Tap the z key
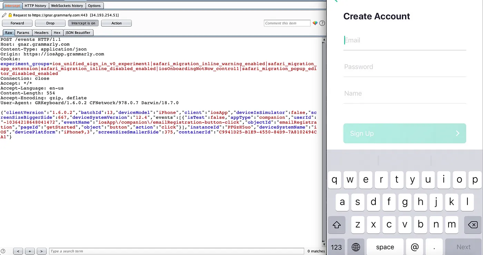The height and width of the screenshot is (255, 483). pos(358,225)
